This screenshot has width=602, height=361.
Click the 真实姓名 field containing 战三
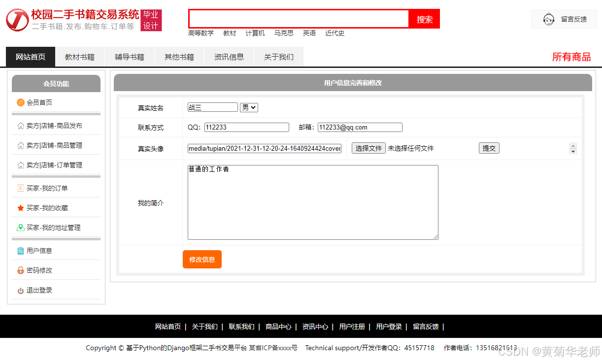pos(213,107)
